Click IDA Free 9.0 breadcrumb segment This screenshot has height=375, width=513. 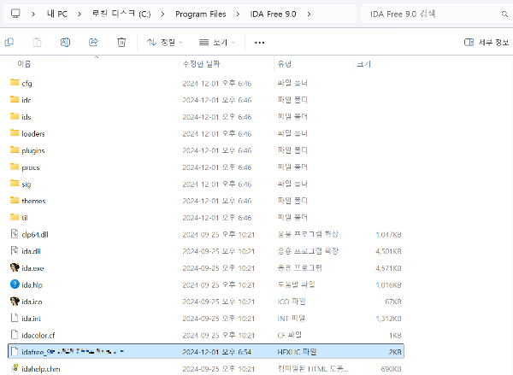click(x=274, y=14)
